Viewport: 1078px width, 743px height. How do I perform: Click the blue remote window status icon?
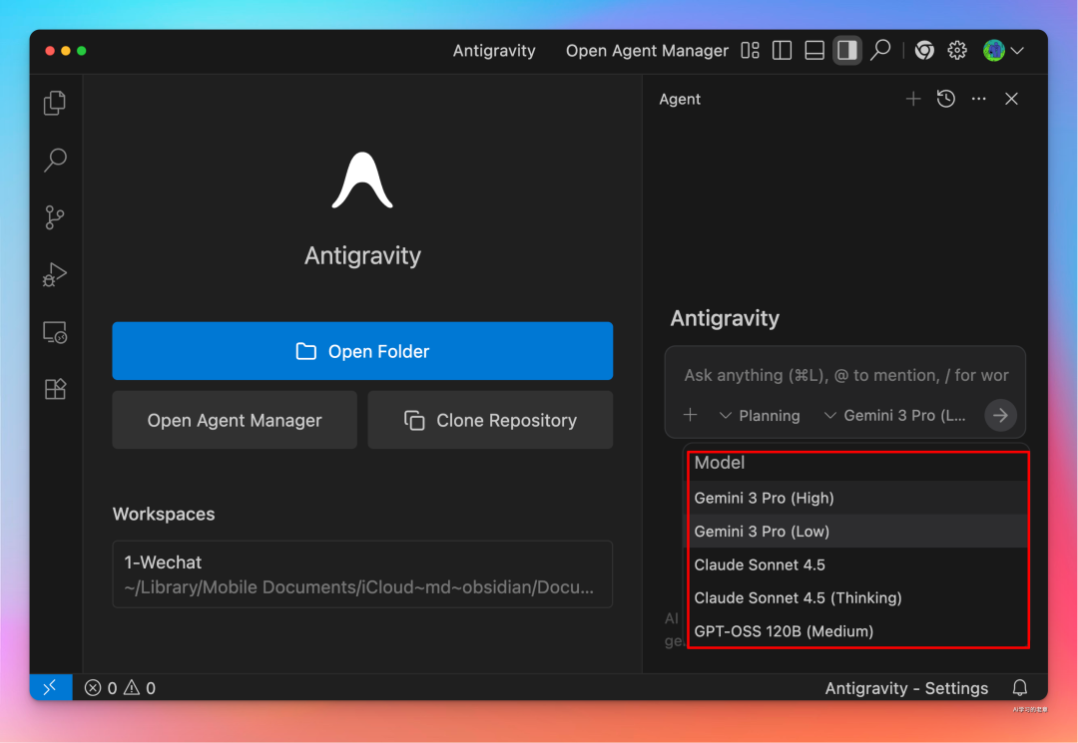[51, 687]
